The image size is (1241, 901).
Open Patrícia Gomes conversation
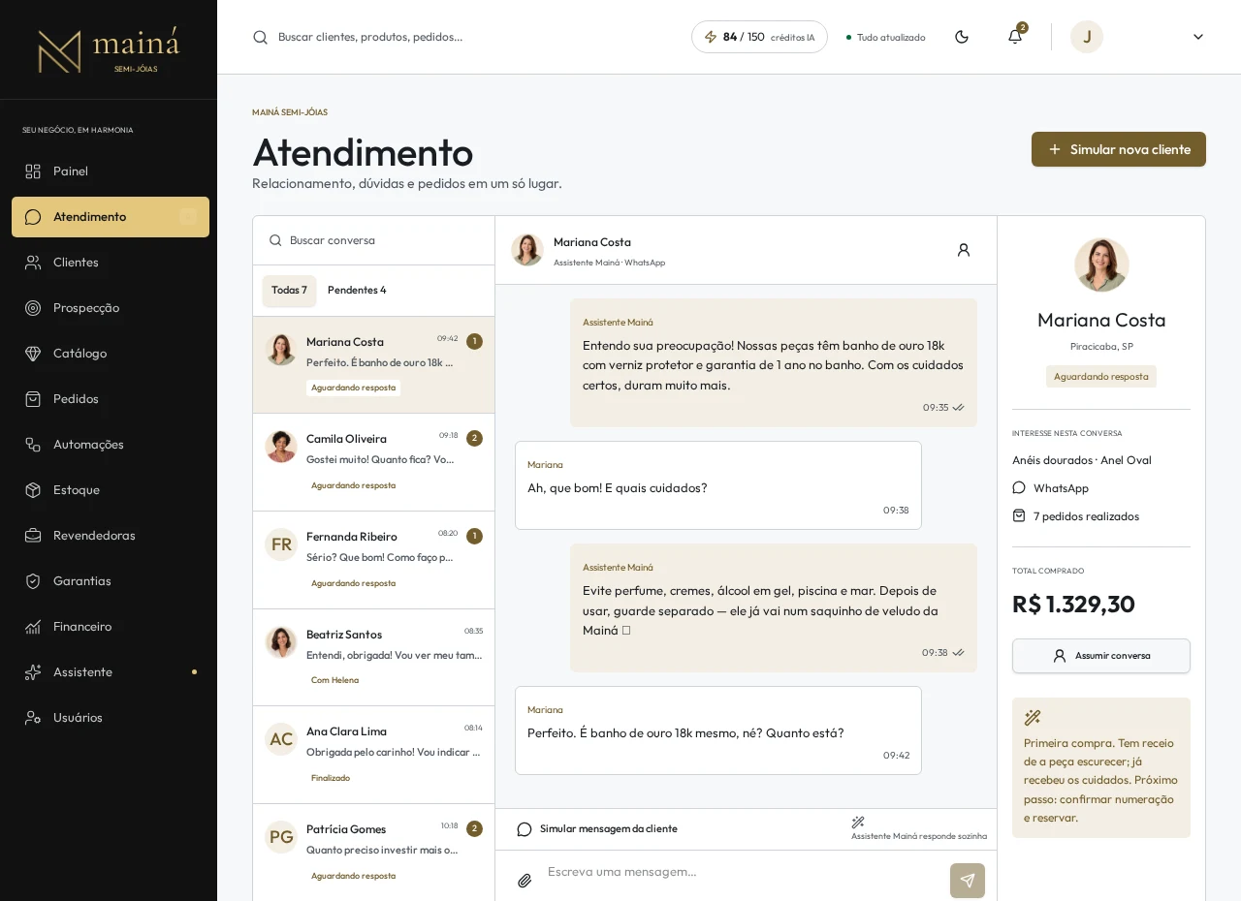(374, 853)
